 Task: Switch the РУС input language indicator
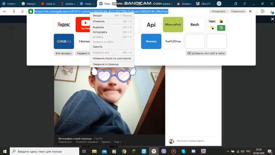pyautogui.click(x=248, y=151)
